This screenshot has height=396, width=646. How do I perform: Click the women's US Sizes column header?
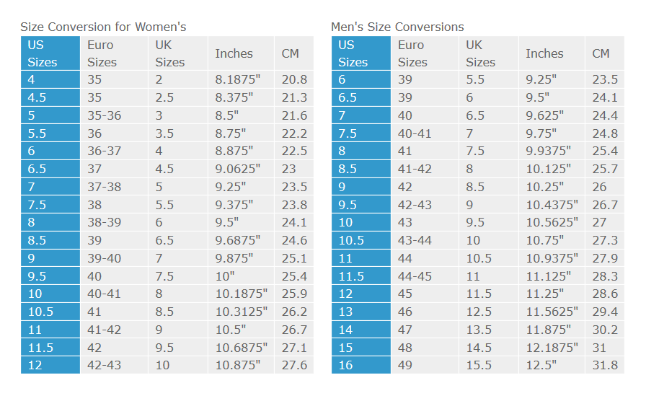(x=50, y=53)
